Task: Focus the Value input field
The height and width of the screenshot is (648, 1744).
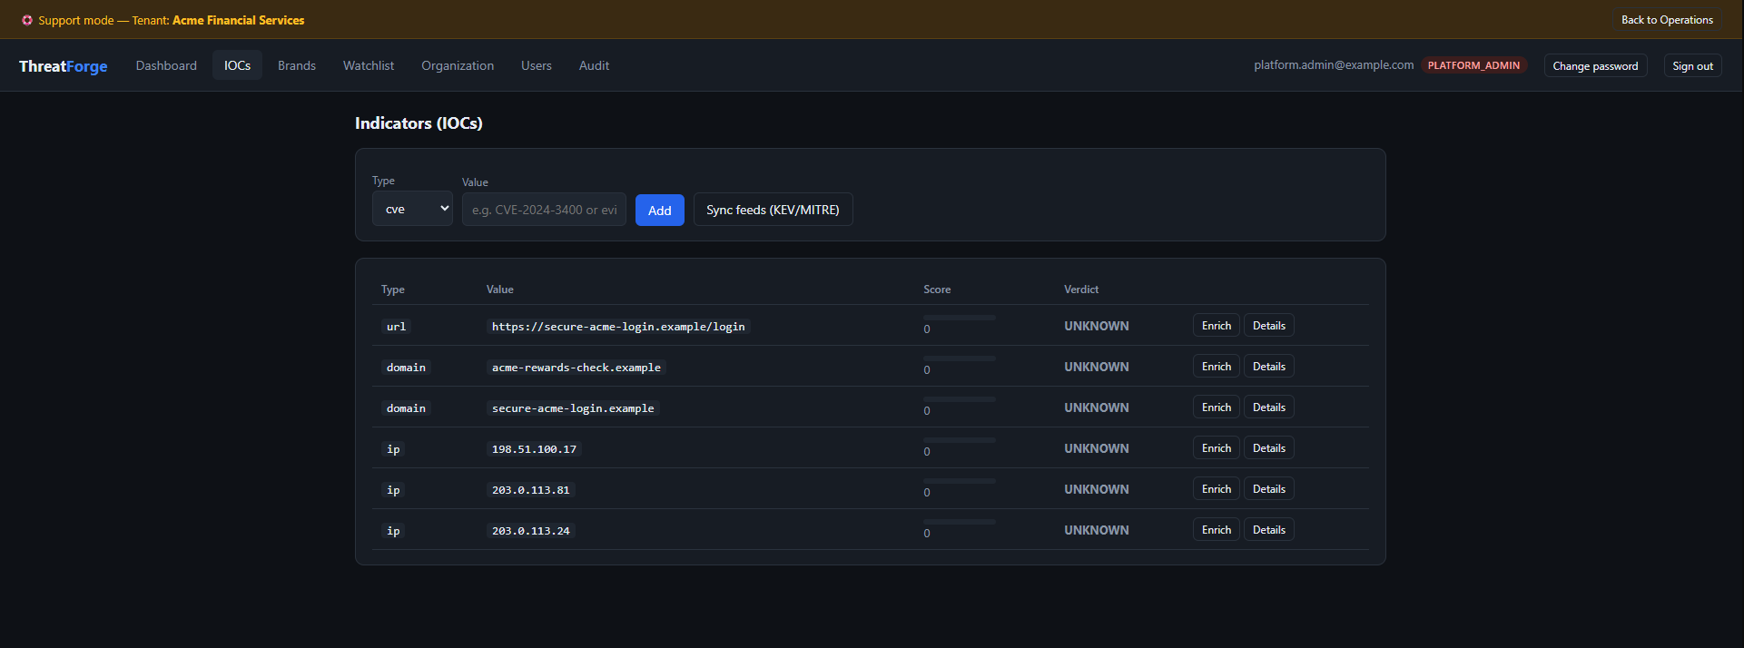Action: [544, 210]
